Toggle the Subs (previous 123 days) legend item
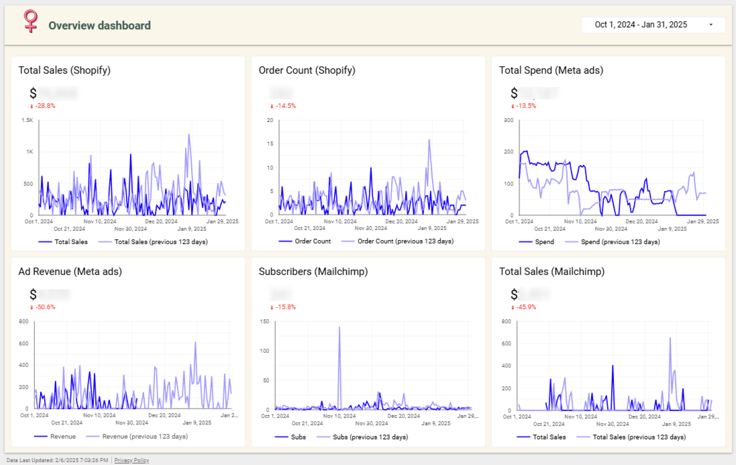 [370, 437]
